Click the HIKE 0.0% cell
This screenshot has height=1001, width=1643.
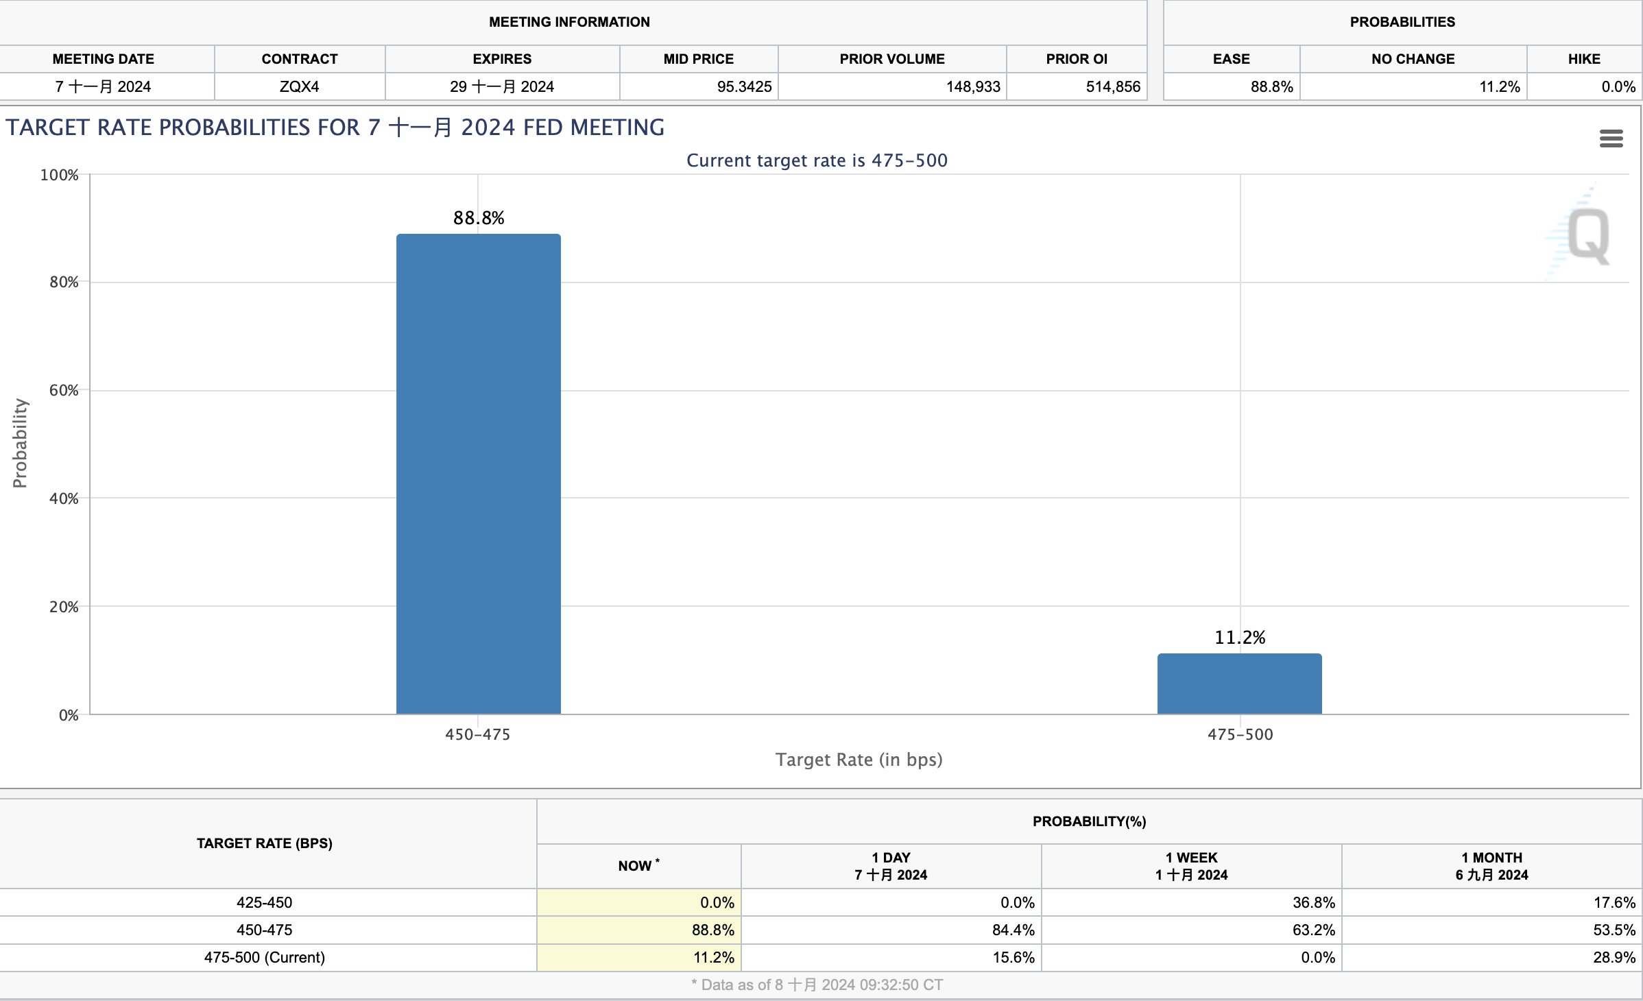pyautogui.click(x=1618, y=87)
